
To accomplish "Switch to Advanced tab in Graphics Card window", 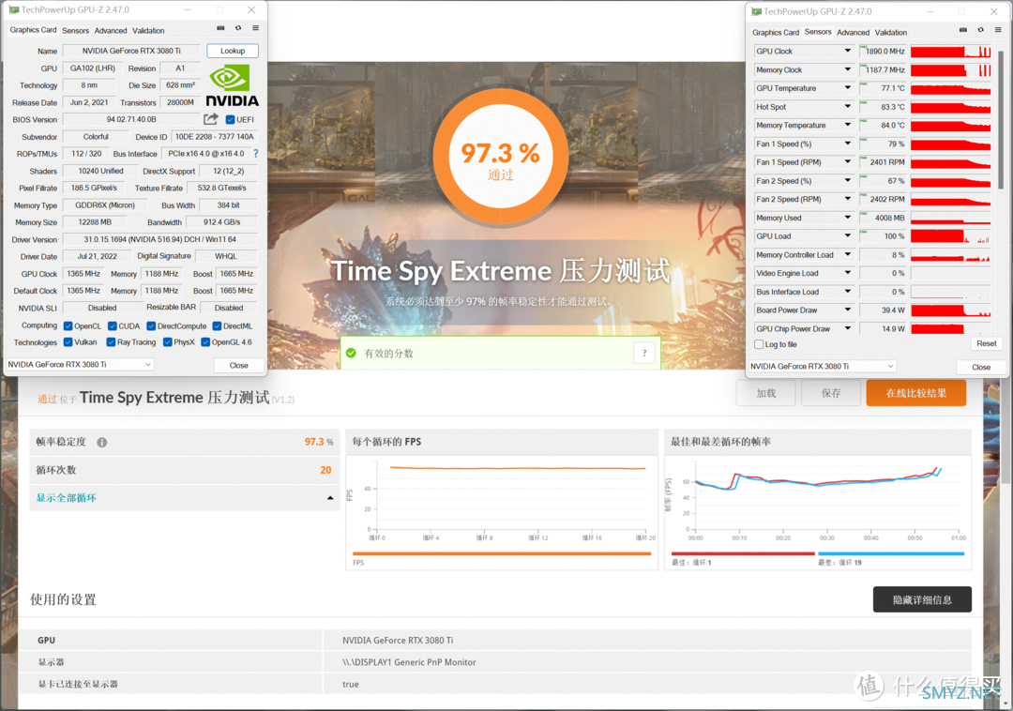I will click(x=111, y=30).
